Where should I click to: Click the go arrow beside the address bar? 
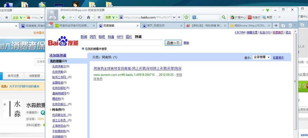coord(179,17)
